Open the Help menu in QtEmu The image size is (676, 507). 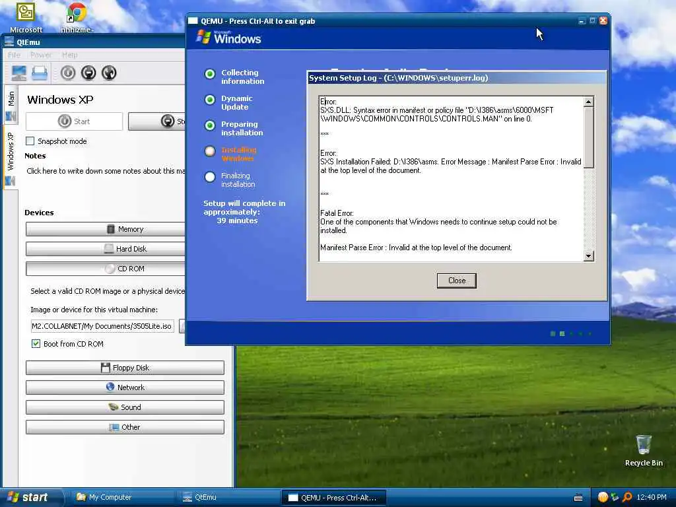pos(70,55)
